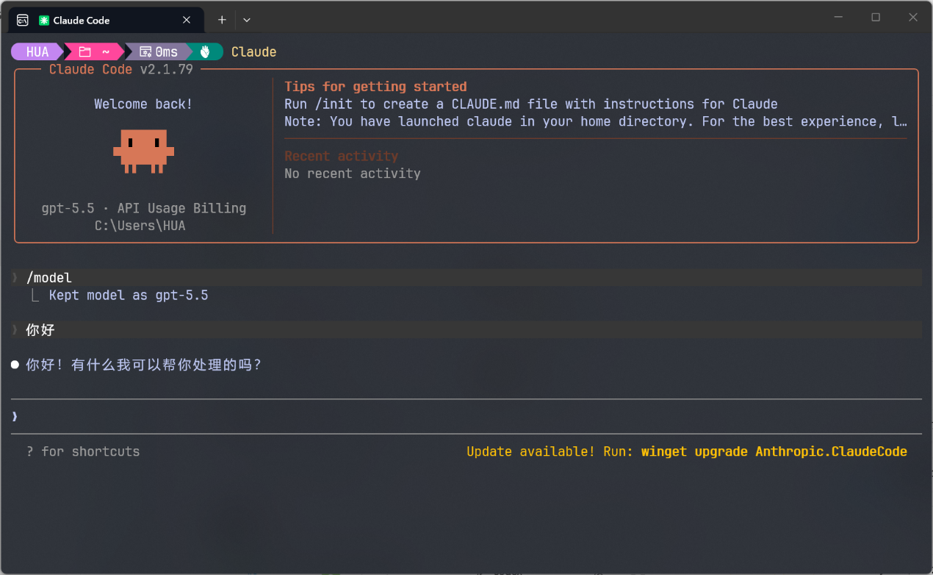This screenshot has width=933, height=575.
Task: Click the green hand icon in the prompt
Action: pyautogui.click(x=206, y=51)
